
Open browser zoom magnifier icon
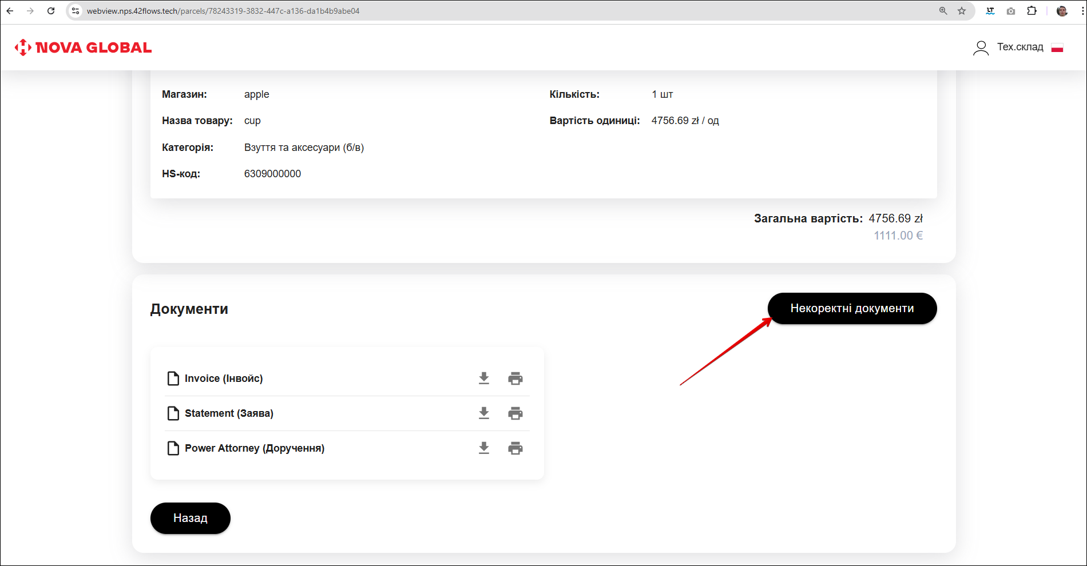coord(943,11)
